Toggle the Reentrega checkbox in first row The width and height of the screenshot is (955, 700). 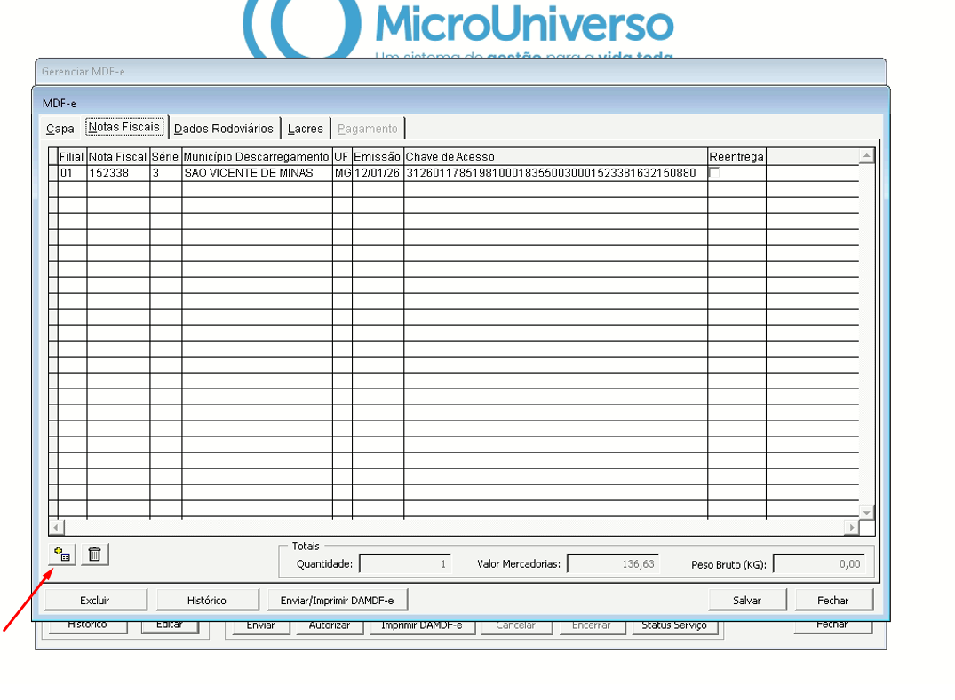714,173
